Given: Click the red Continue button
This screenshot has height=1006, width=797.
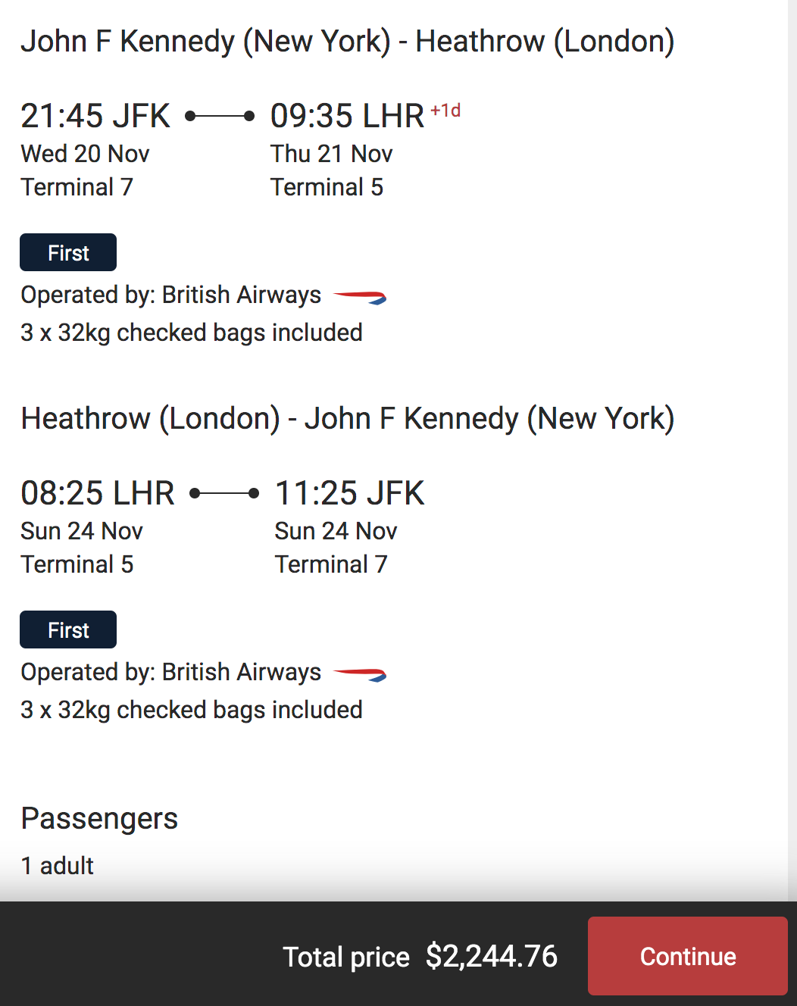Looking at the screenshot, I should 687,955.
